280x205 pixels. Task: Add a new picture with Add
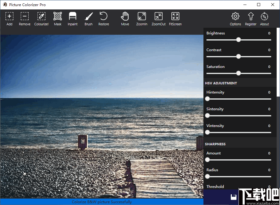point(9,18)
